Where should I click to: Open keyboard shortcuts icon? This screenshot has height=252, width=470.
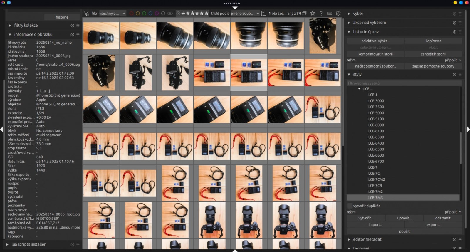[330, 13]
